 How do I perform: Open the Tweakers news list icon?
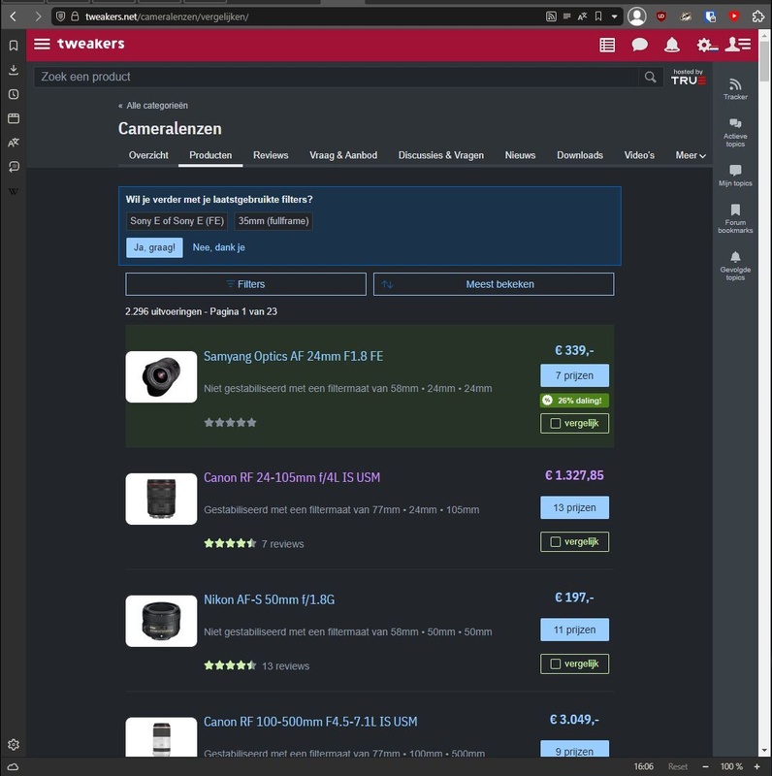[x=607, y=45]
